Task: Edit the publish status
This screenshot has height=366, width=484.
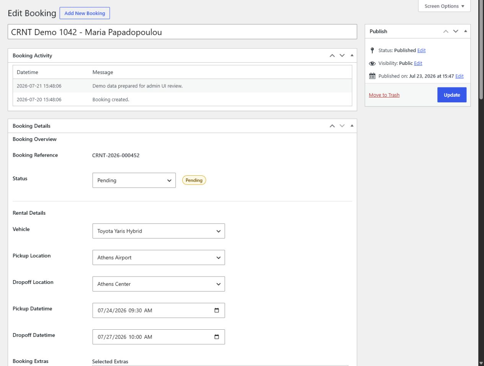Action: pos(421,50)
